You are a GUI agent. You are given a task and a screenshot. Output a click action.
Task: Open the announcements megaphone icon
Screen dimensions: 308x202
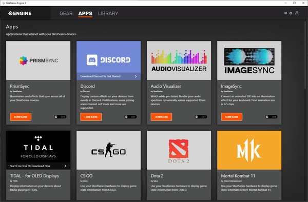(285, 13)
